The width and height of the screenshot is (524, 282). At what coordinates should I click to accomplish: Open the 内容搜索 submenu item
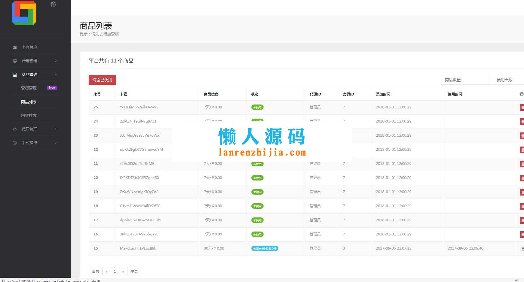coord(29,115)
